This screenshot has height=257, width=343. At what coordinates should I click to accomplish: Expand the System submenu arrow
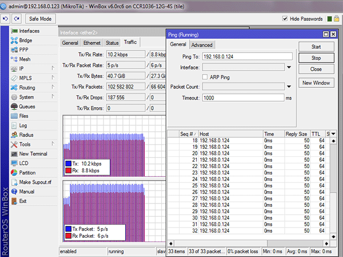53,96
